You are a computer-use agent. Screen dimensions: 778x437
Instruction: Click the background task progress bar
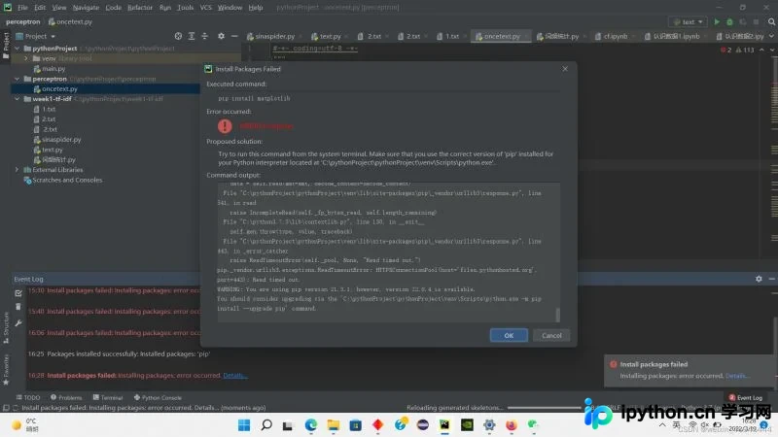[x=545, y=408]
